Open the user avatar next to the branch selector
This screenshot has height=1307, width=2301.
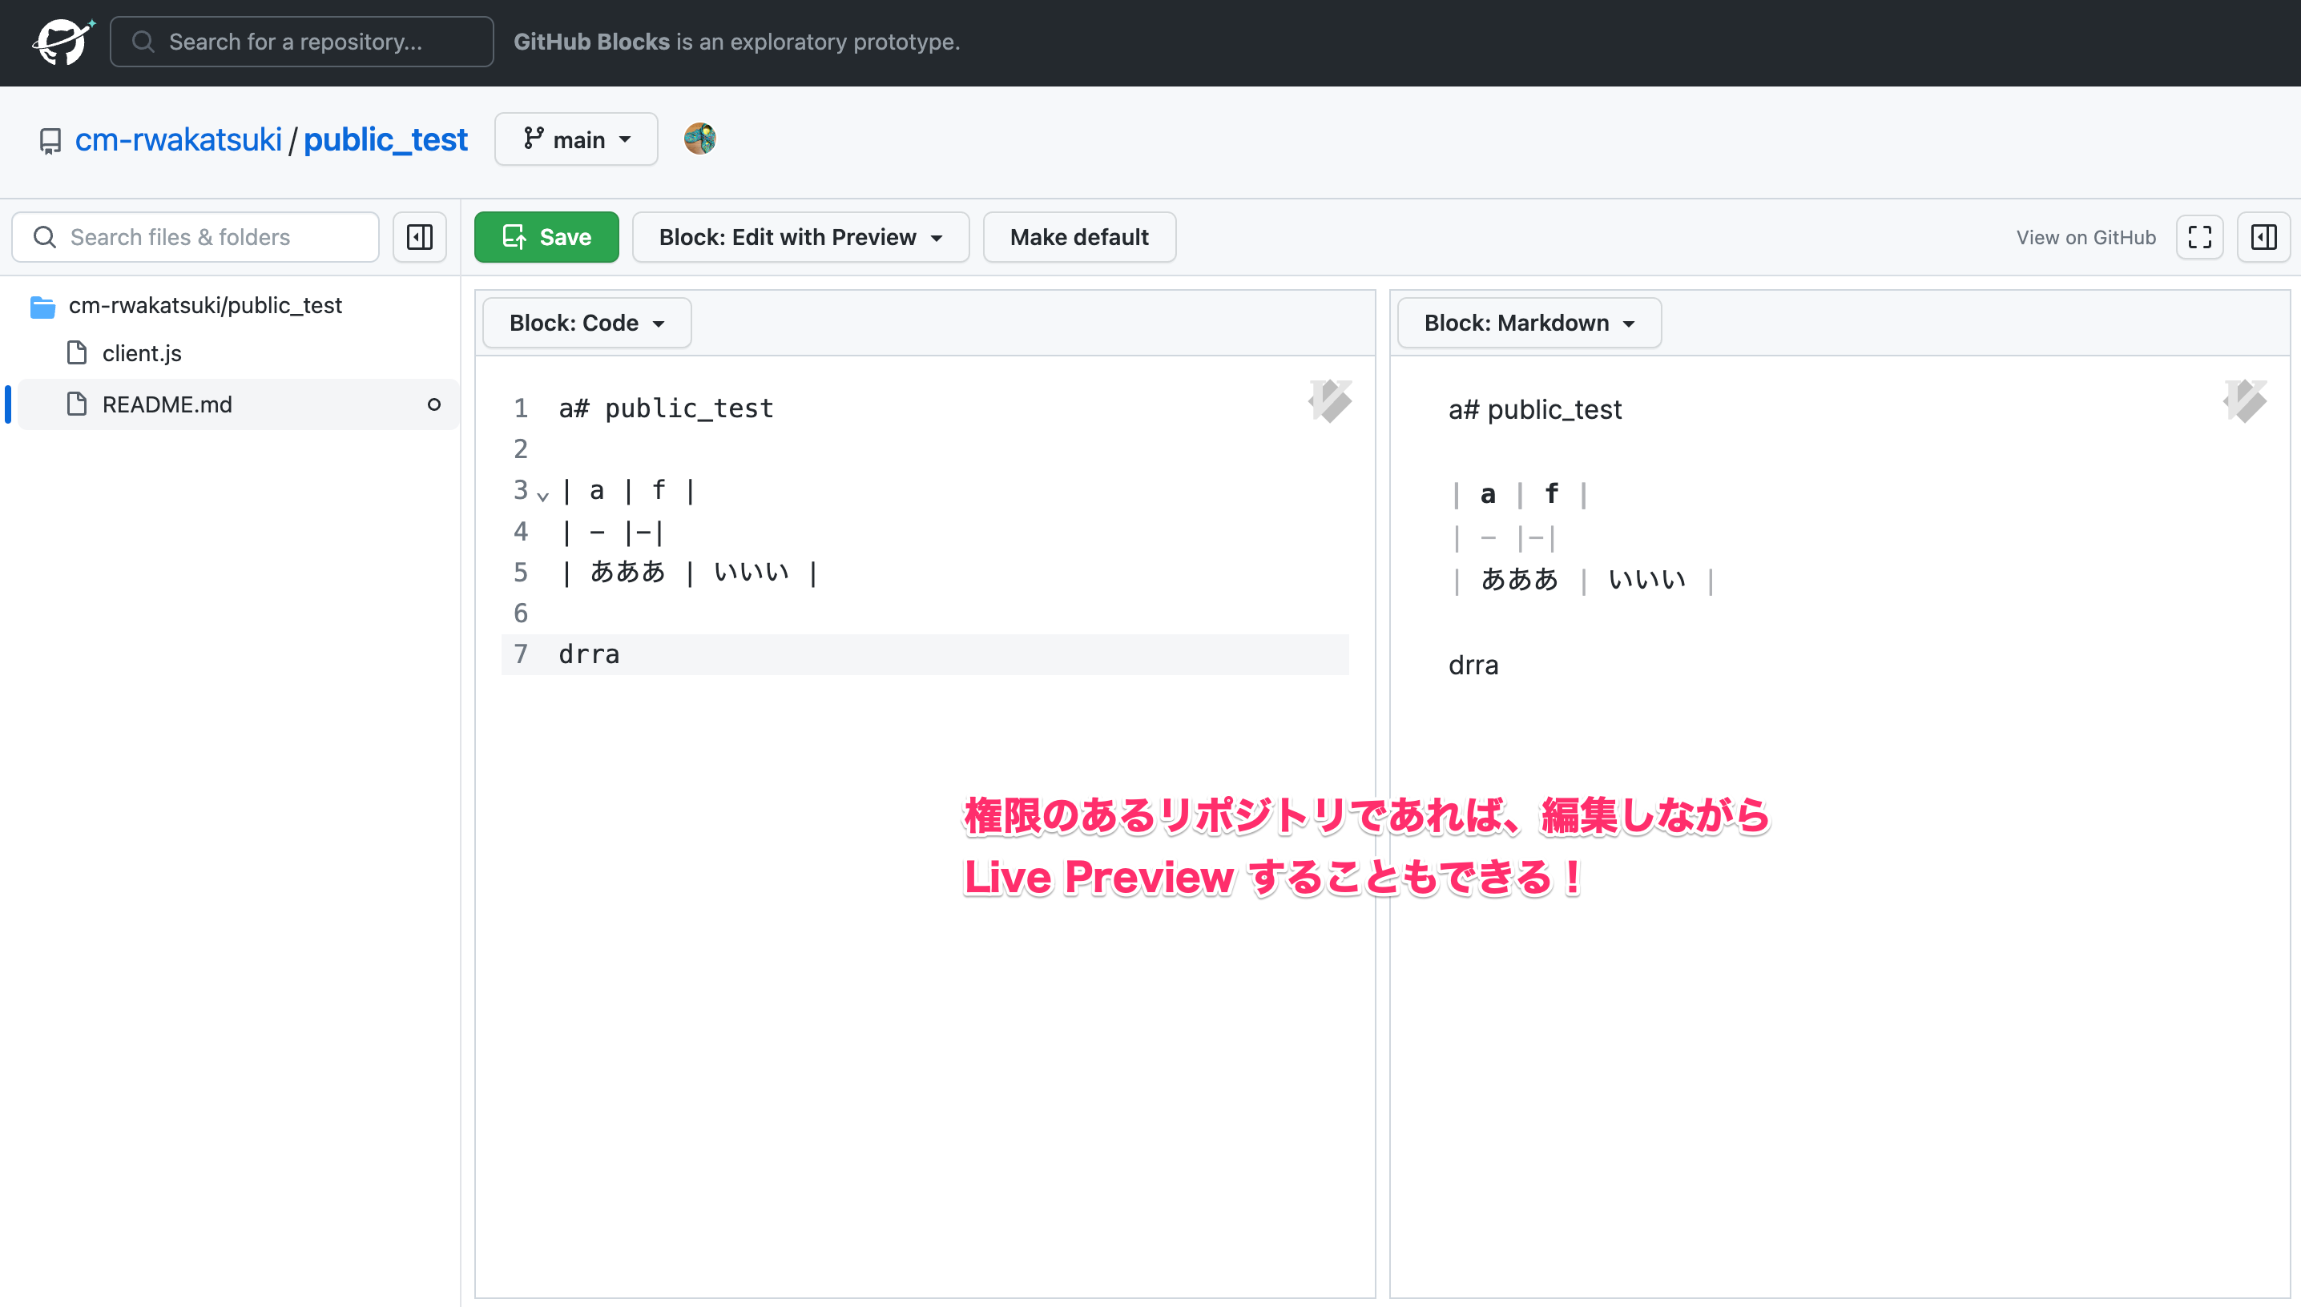(699, 139)
